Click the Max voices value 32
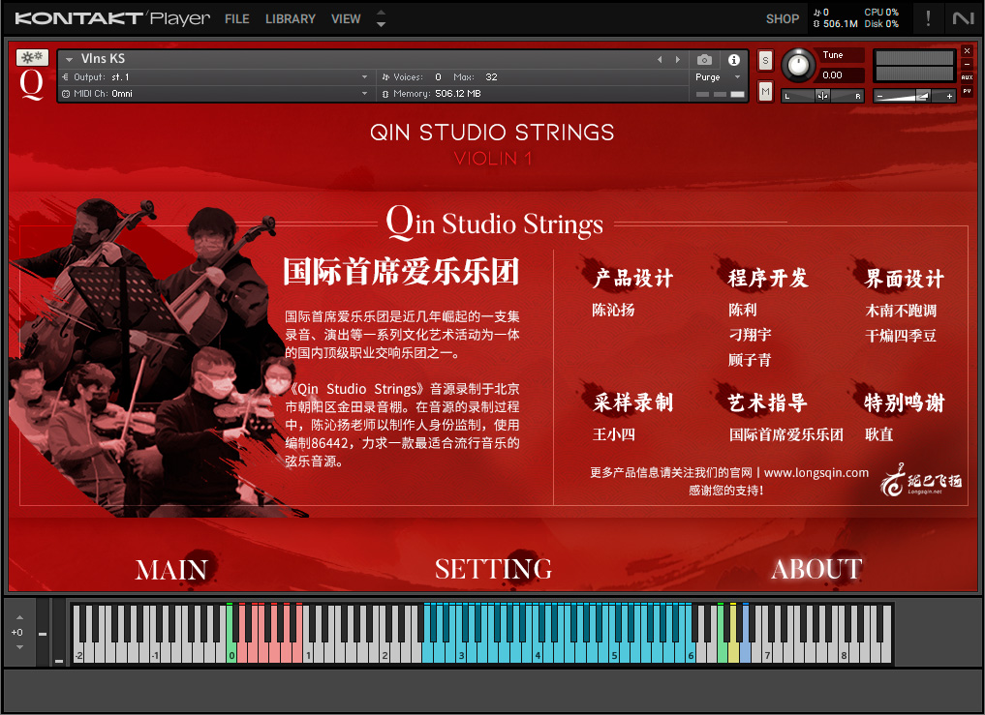985x715 pixels. (491, 77)
